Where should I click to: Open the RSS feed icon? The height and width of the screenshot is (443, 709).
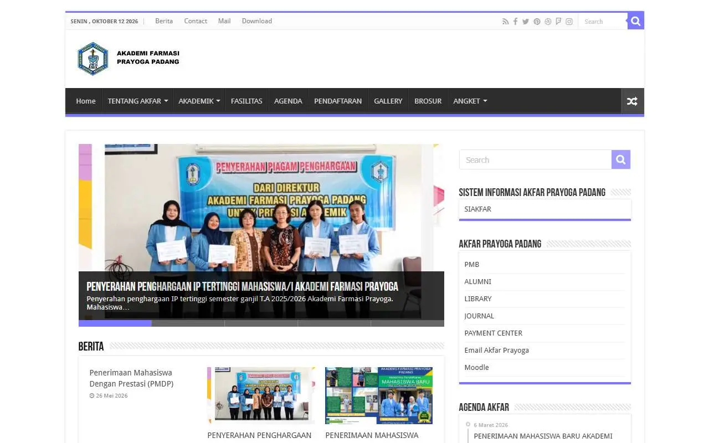click(505, 22)
